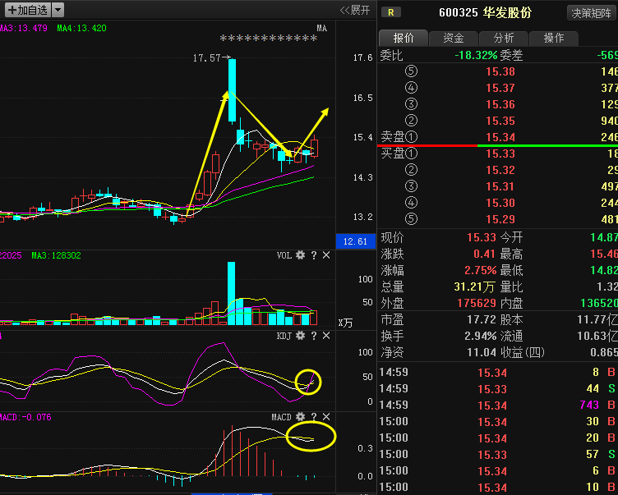Click buy level 4 price 15.30
Image resolution: width=618 pixels, height=495 pixels.
click(500, 204)
